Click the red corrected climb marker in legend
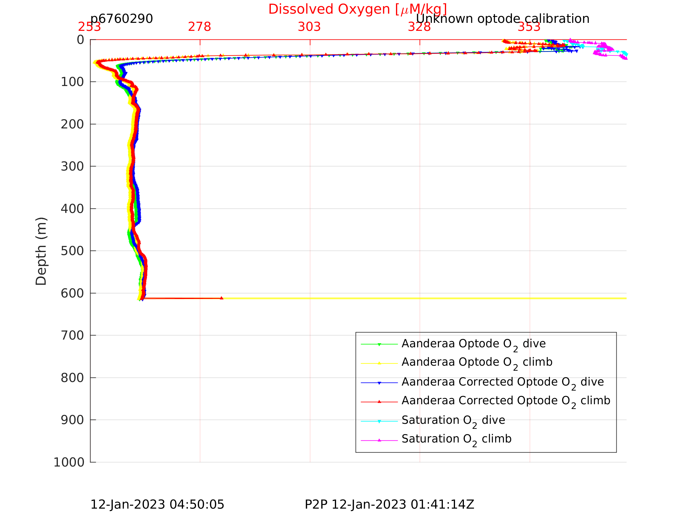The width and height of the screenshot is (692, 519). coord(379,402)
